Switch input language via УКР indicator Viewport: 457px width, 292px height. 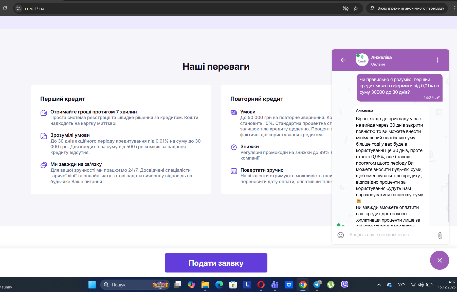401,285
